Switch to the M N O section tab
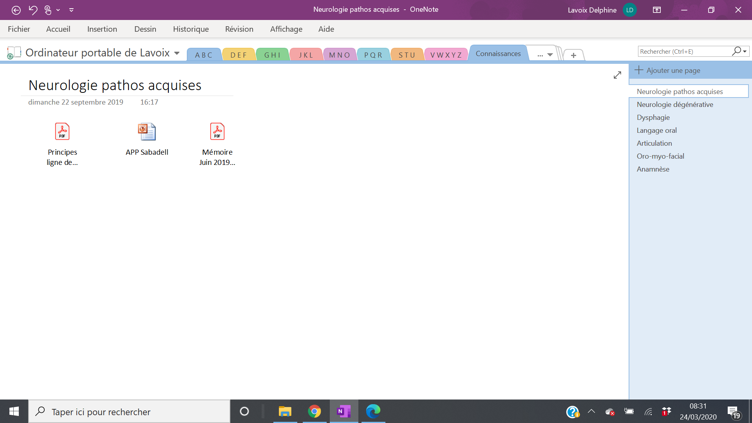 pyautogui.click(x=340, y=55)
